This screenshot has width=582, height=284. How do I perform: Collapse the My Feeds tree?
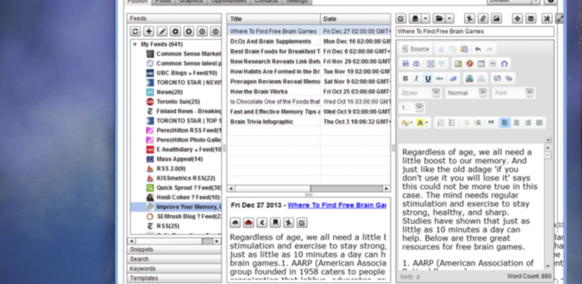(x=135, y=44)
